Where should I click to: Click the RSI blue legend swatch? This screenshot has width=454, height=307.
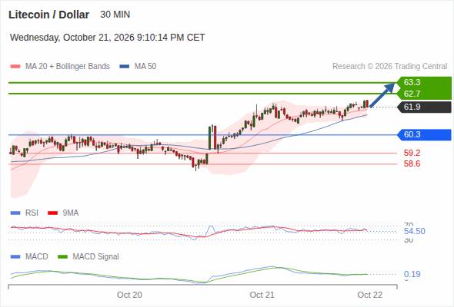click(15, 213)
